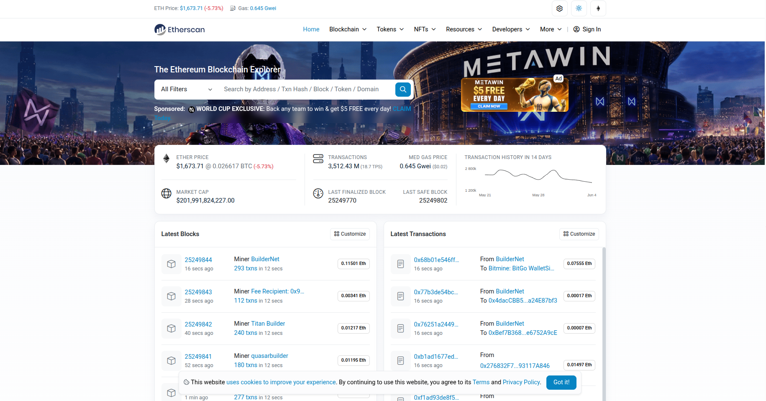View 240 txns link

(x=246, y=333)
